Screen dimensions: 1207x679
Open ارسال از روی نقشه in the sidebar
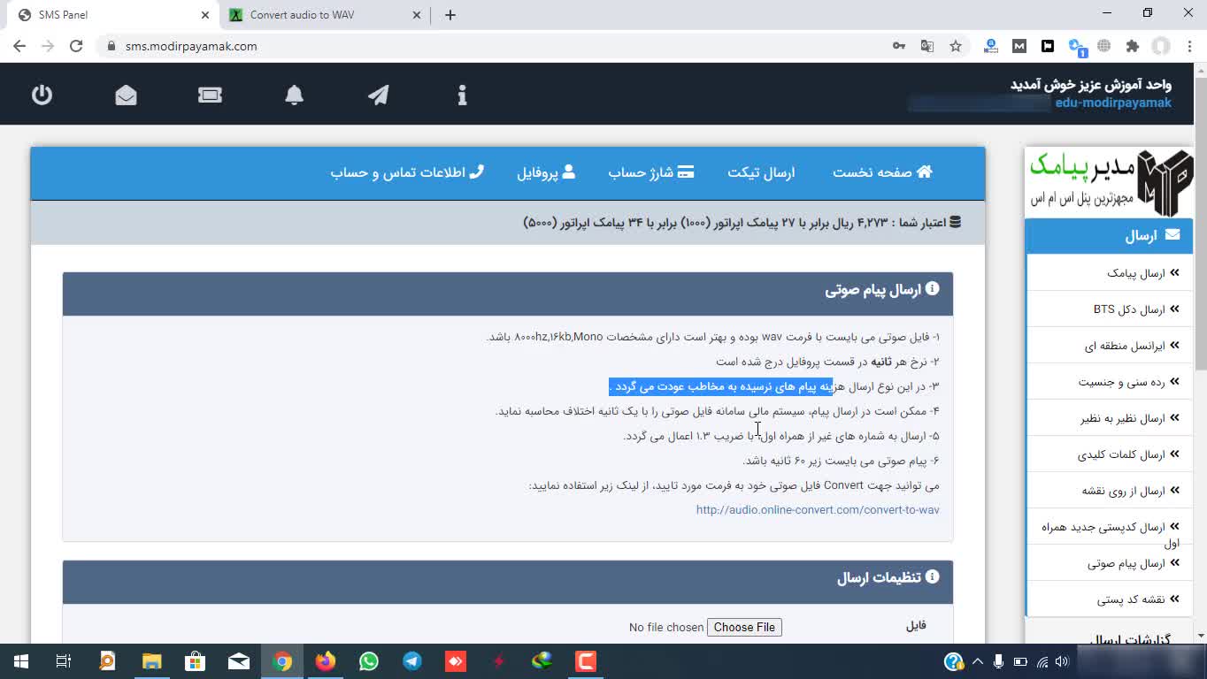point(1110,491)
